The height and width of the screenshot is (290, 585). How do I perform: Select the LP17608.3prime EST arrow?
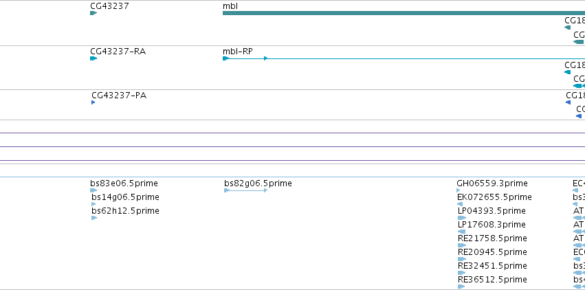pos(461,232)
